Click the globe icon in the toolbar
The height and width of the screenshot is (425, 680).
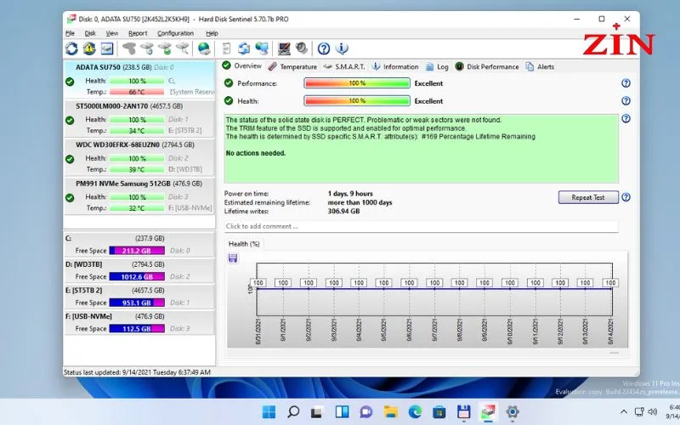pyautogui.click(x=204, y=48)
